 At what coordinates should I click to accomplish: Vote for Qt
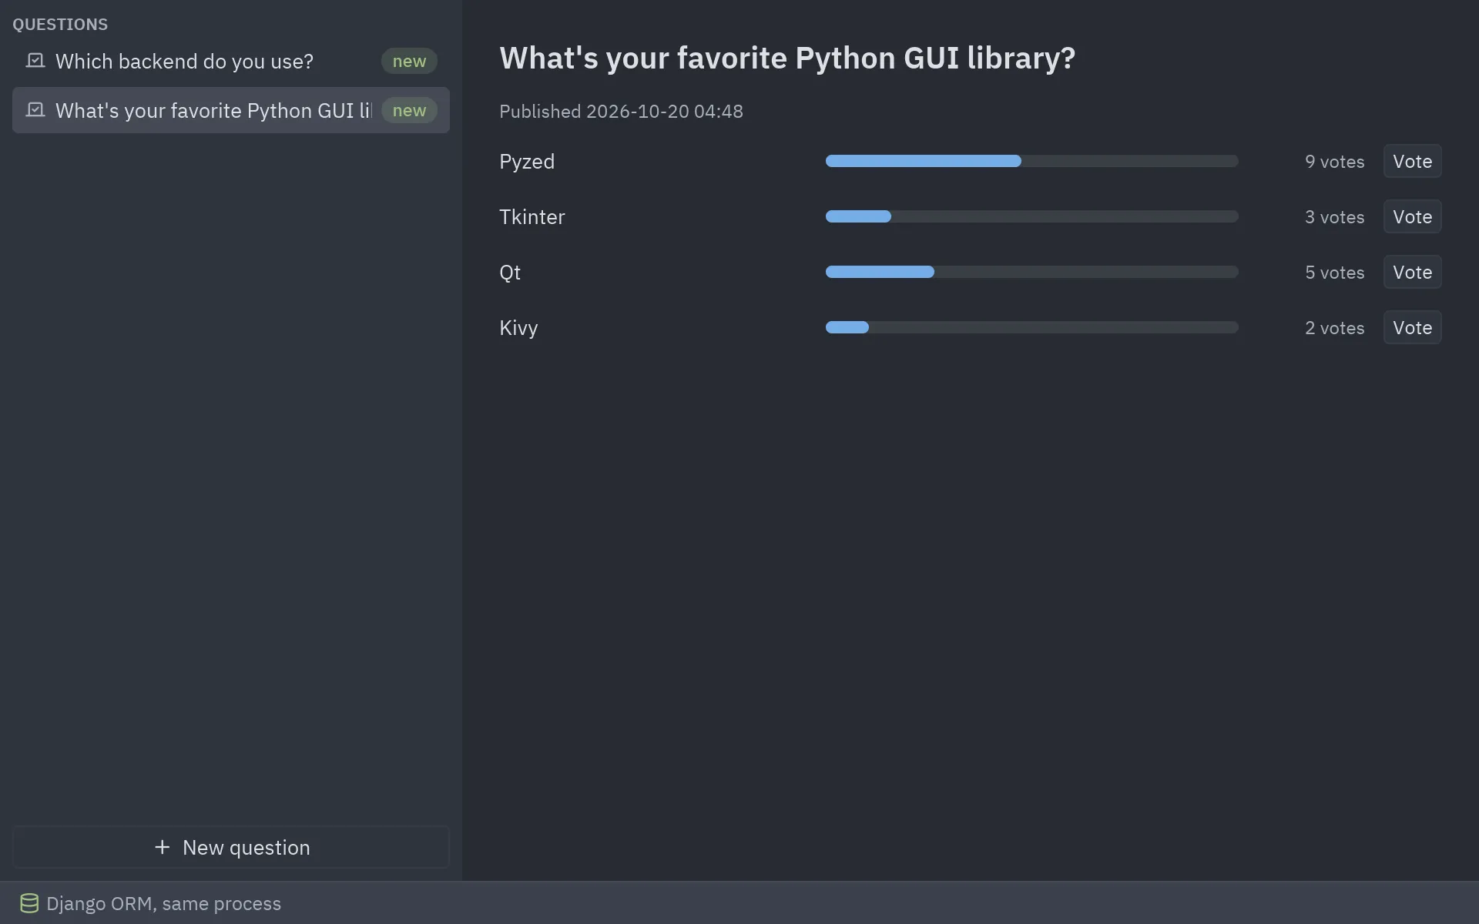[x=1412, y=272]
